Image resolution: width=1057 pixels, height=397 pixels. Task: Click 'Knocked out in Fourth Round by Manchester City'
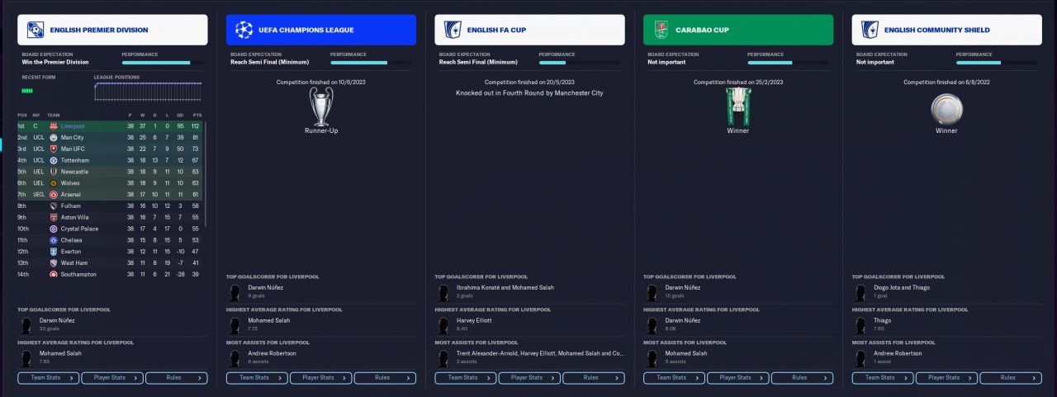click(x=529, y=93)
